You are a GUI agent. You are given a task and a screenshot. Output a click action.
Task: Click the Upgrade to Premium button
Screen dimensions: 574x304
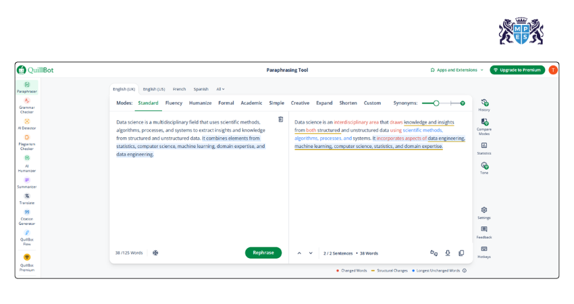517,70
